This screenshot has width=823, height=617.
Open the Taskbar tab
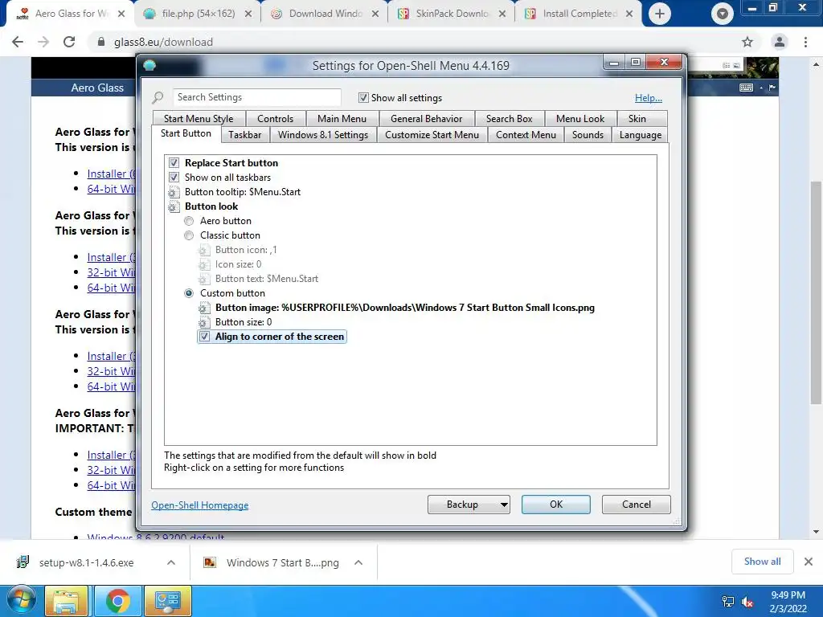click(244, 135)
